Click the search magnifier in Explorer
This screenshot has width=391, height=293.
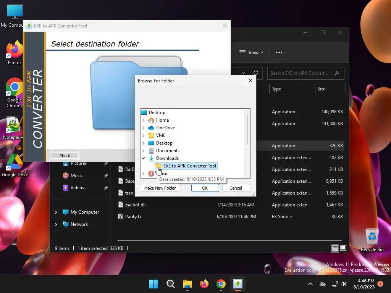click(337, 73)
